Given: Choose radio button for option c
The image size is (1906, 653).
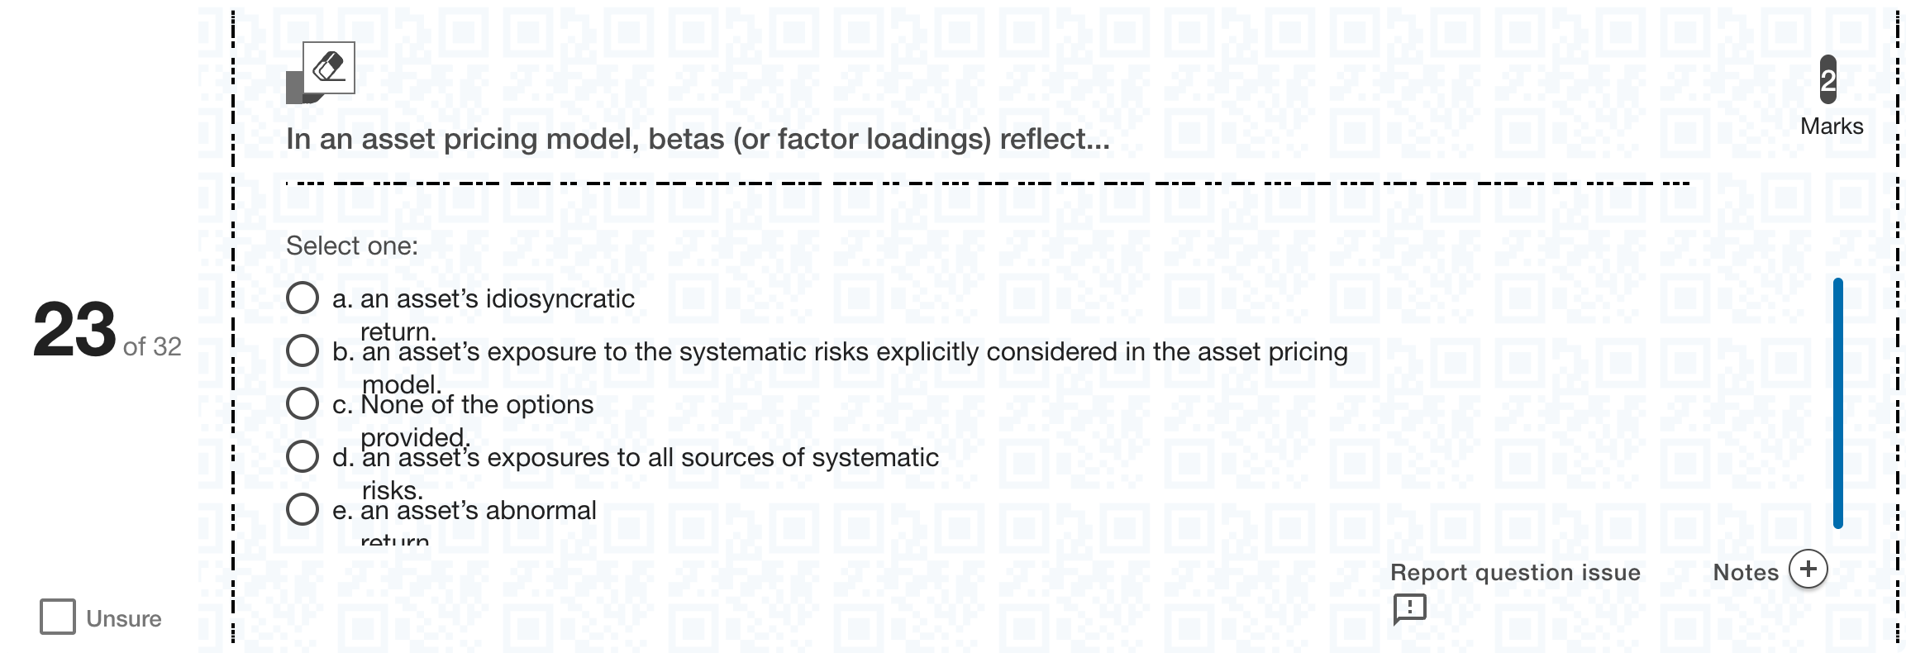Looking at the screenshot, I should click(303, 403).
